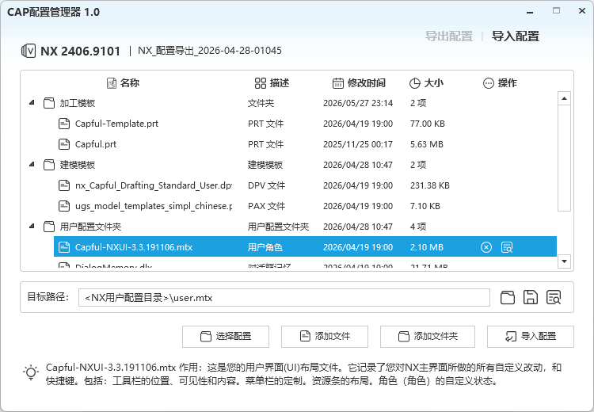Click the 操作 ellipsis icon

[x=489, y=83]
